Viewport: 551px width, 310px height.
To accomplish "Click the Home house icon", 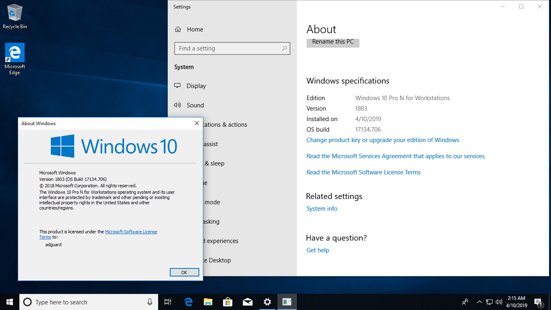I will 178,29.
